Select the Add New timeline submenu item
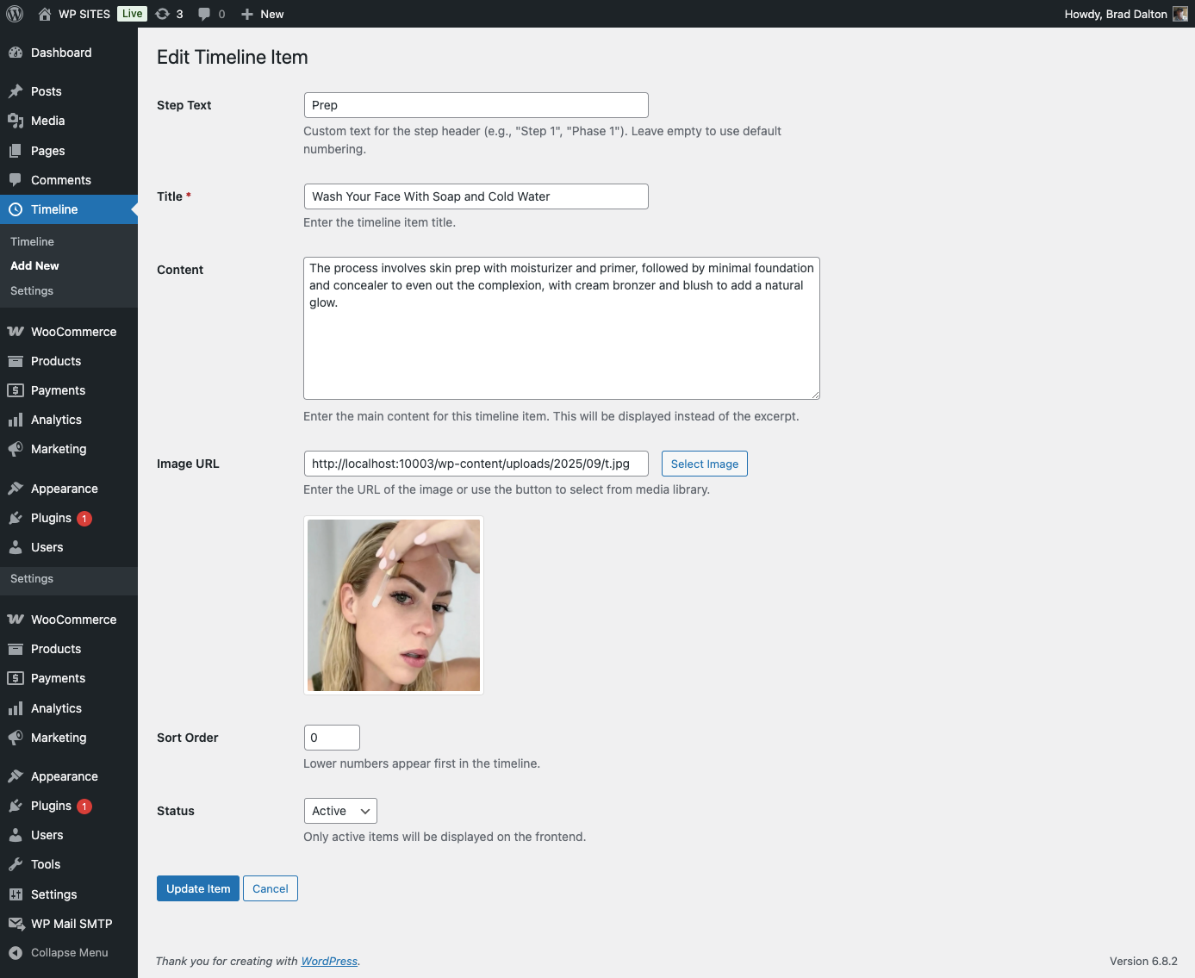This screenshot has height=978, width=1195. coord(35,266)
